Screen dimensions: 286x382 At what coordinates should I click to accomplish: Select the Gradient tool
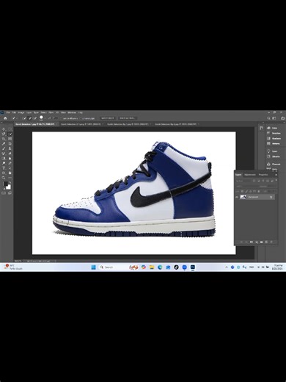coord(4,158)
